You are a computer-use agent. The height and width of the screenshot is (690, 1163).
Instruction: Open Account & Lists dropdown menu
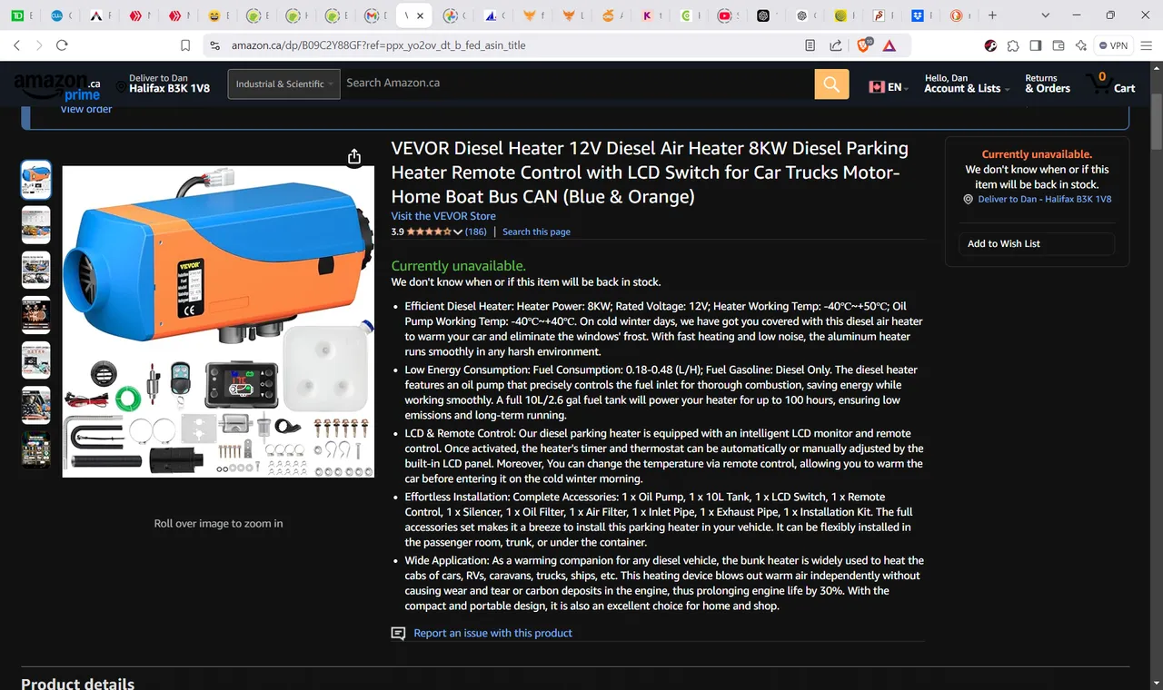click(x=967, y=84)
